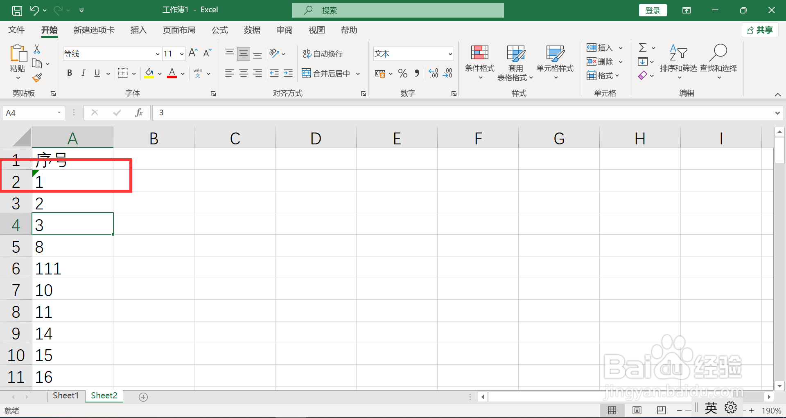786x418 pixels.
Task: Open the Clear eraser tool
Action: point(642,75)
